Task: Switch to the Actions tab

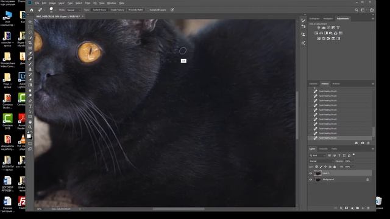Action: coord(336,84)
